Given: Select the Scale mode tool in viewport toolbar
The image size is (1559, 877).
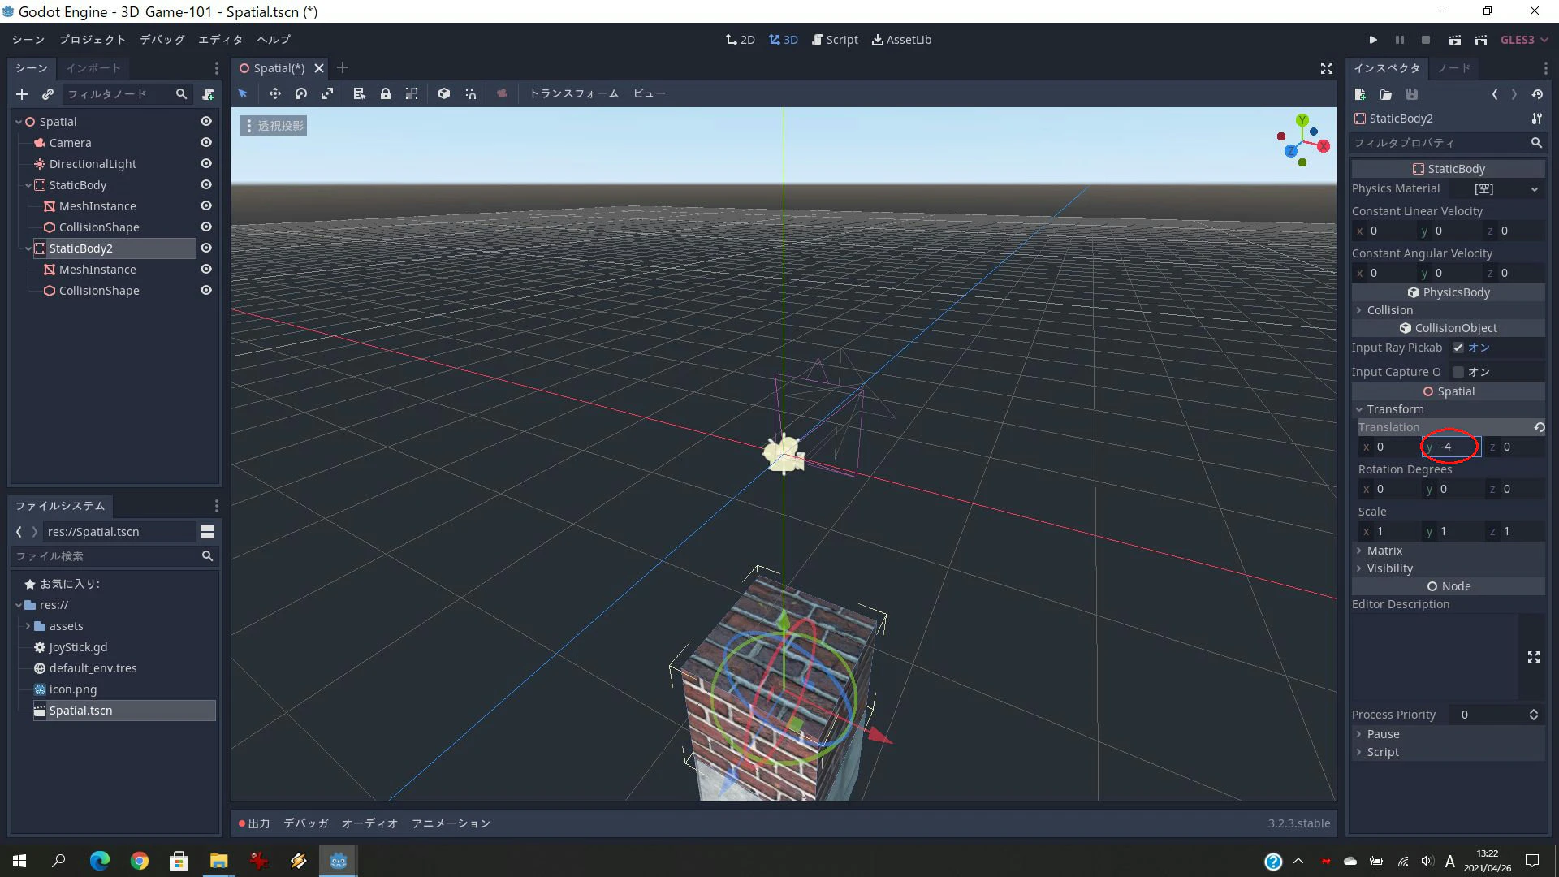Looking at the screenshot, I should tap(327, 93).
